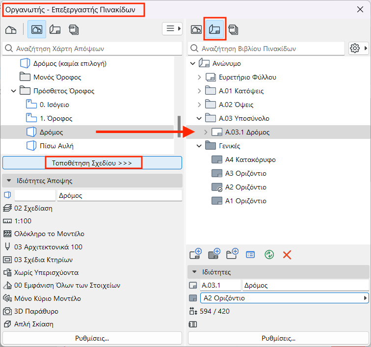Open Book Settings list icon
Viewport: 371px width, 347px height.
[250, 255]
